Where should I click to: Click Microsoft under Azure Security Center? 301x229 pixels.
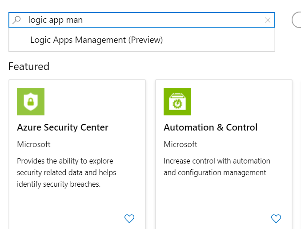click(34, 144)
